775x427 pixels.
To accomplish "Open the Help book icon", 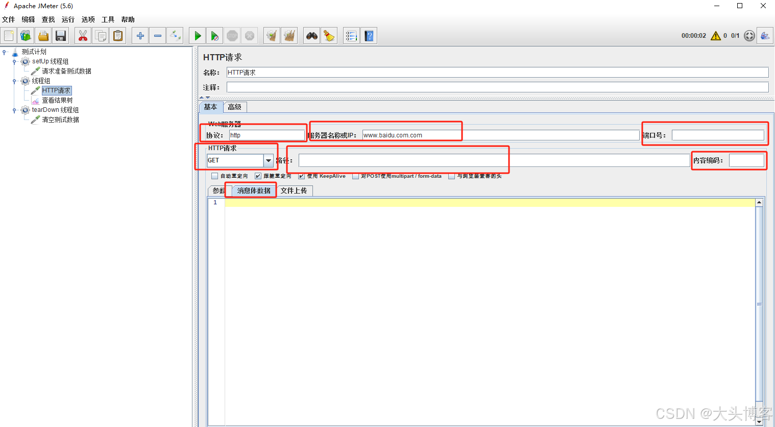I will click(369, 36).
